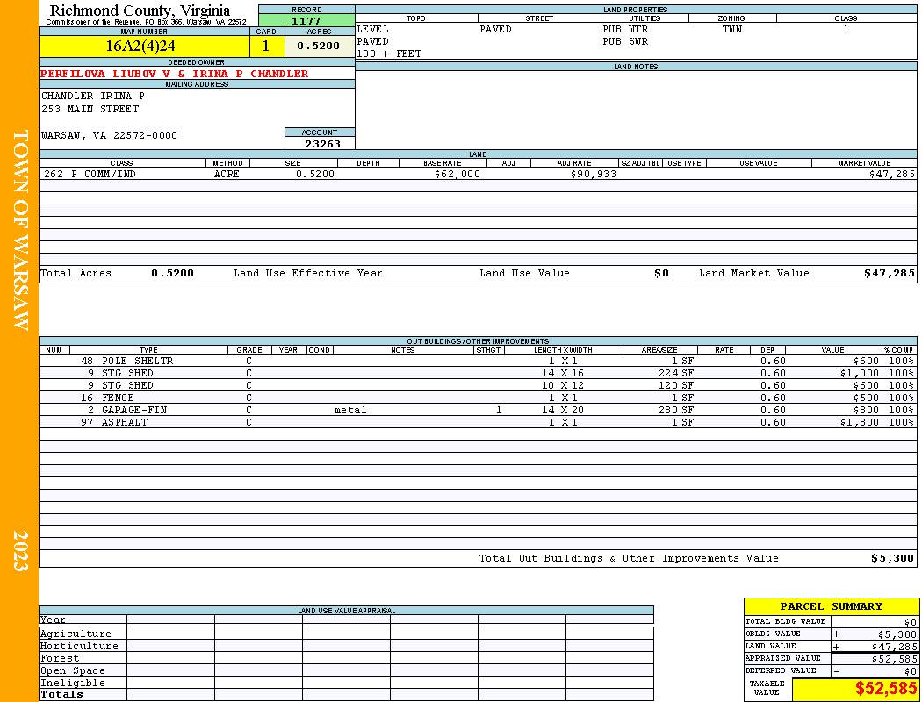Screen dimensions: 922x702
Task: Select the record number 1177
Action: [x=306, y=20]
